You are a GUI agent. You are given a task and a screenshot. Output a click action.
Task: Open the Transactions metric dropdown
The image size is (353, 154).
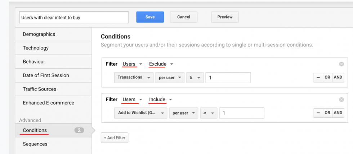pyautogui.click(x=134, y=78)
